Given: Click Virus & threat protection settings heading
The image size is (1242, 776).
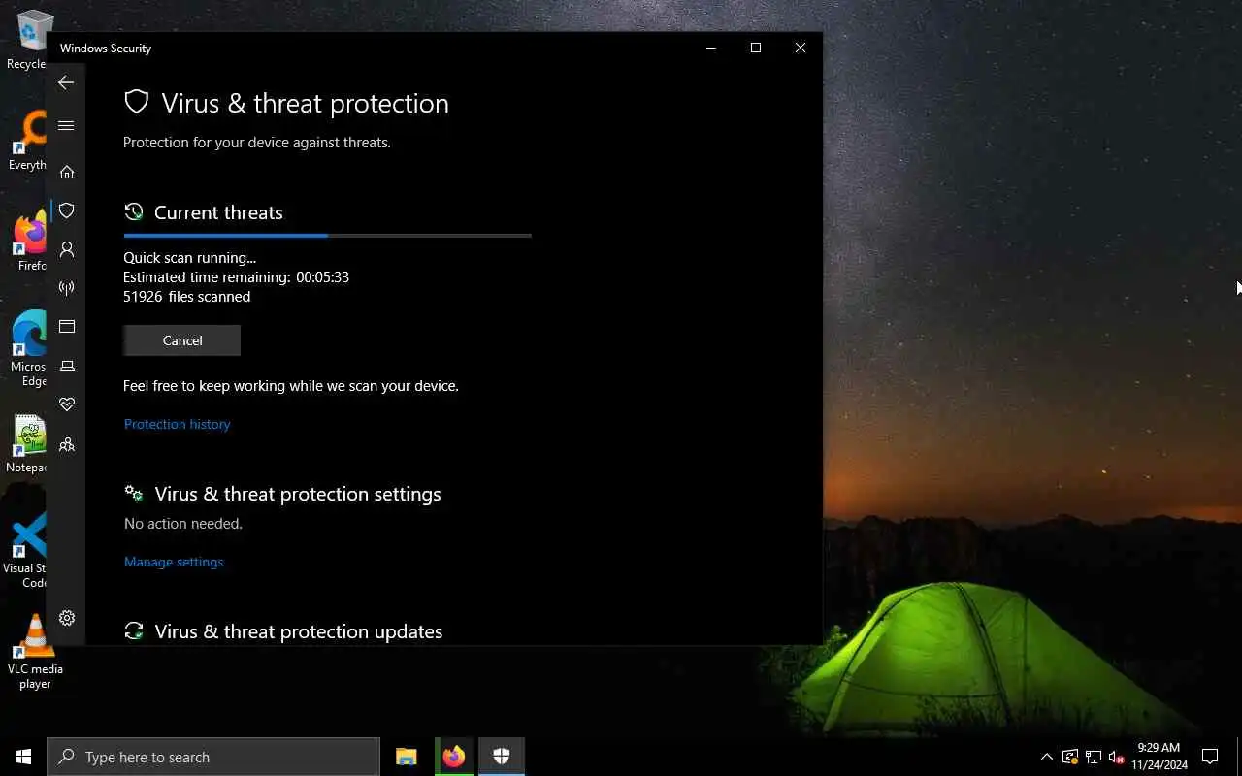Looking at the screenshot, I should click(298, 494).
